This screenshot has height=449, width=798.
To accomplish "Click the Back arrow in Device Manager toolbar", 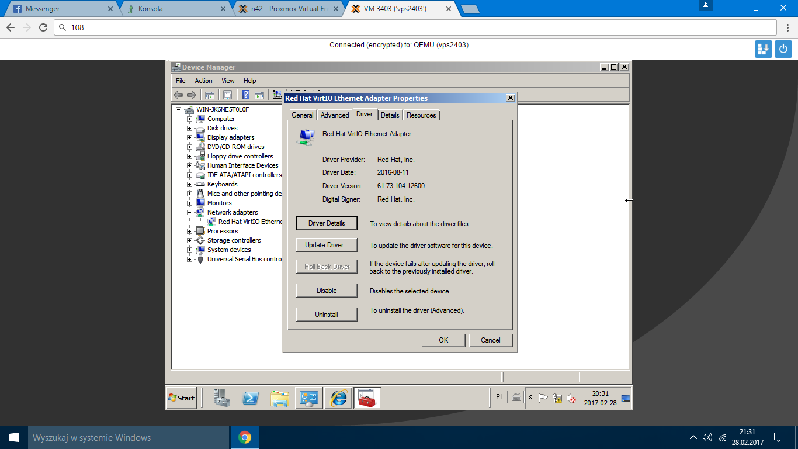I will coord(178,95).
